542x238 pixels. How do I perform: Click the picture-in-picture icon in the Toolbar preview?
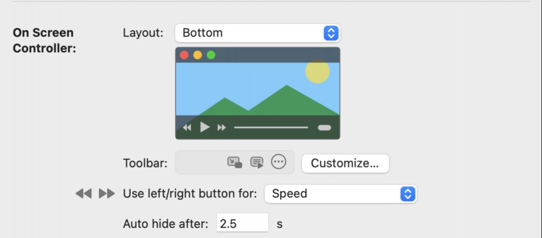pos(234,162)
